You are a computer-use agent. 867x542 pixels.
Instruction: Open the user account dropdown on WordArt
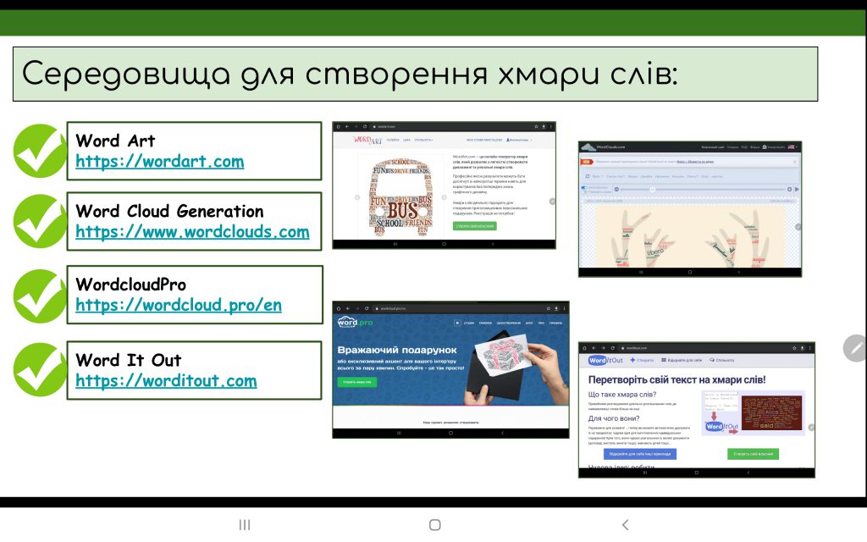click(518, 140)
